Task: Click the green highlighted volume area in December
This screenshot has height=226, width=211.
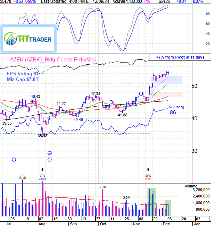Action: coord(168,208)
